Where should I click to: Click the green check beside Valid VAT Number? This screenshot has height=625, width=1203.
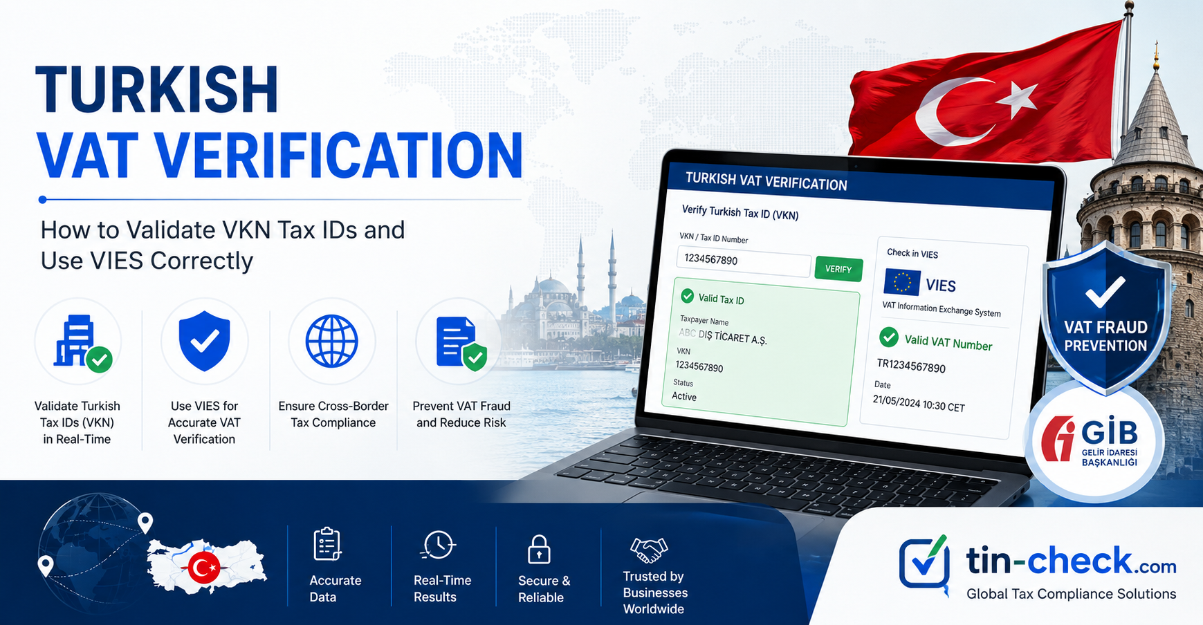pyautogui.click(x=888, y=337)
